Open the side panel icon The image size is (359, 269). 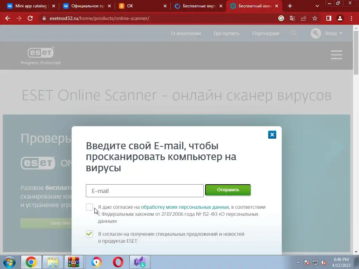[x=329, y=18]
